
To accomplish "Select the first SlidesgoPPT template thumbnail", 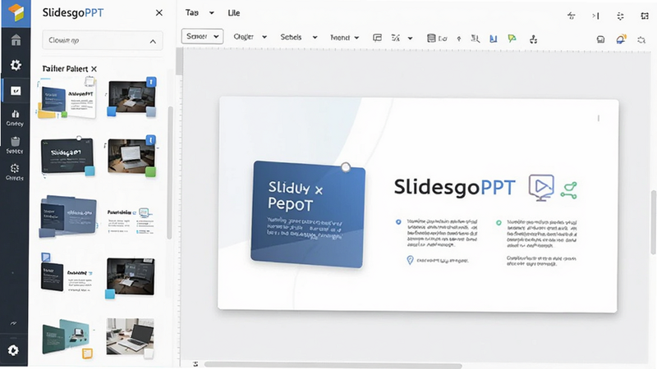I will click(68, 98).
